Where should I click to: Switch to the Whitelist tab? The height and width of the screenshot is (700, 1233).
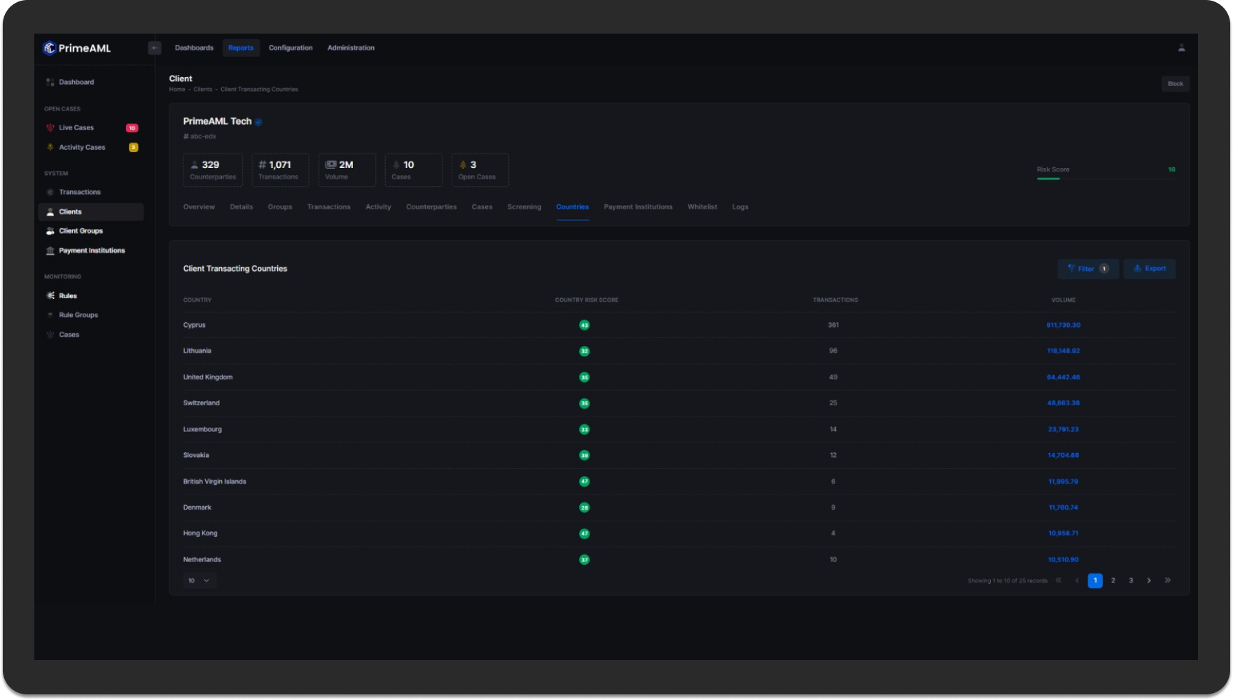click(x=702, y=207)
